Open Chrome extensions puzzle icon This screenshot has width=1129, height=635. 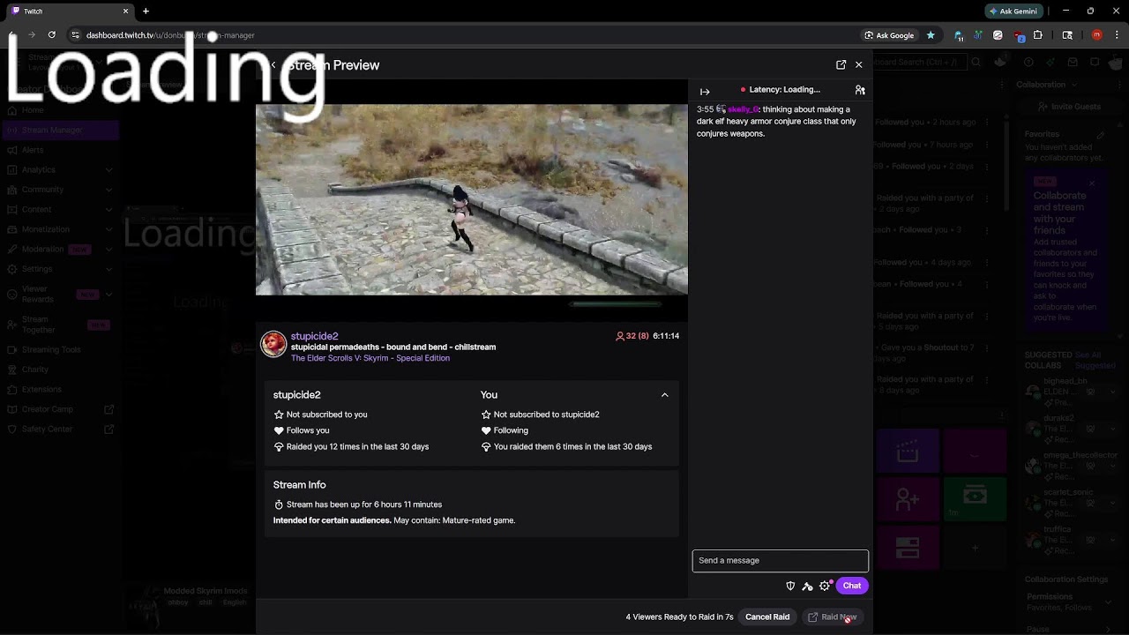point(1037,35)
